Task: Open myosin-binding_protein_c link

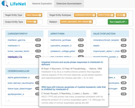Action: 106,57
